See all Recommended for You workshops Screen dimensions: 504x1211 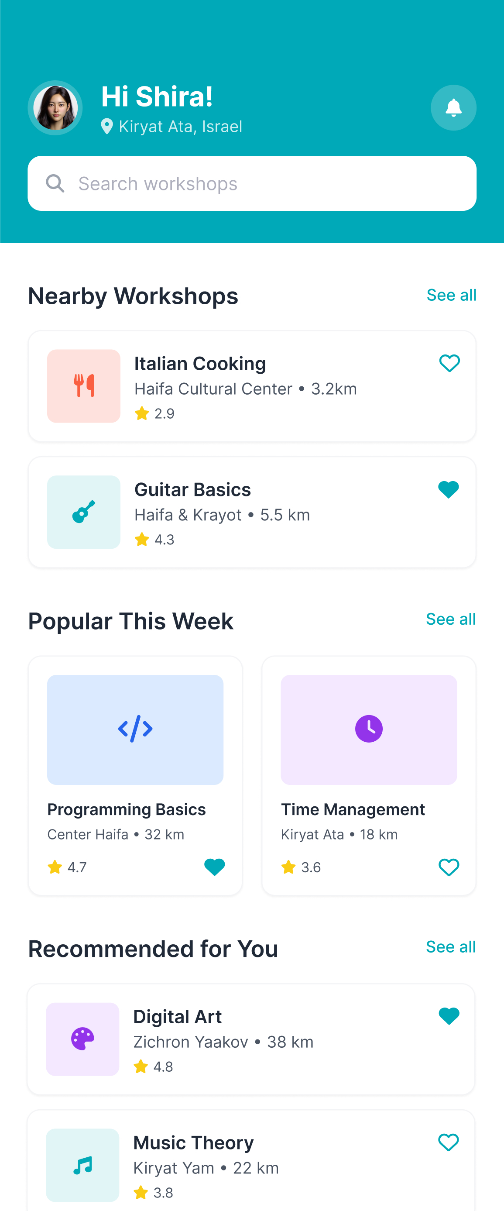[x=451, y=947]
